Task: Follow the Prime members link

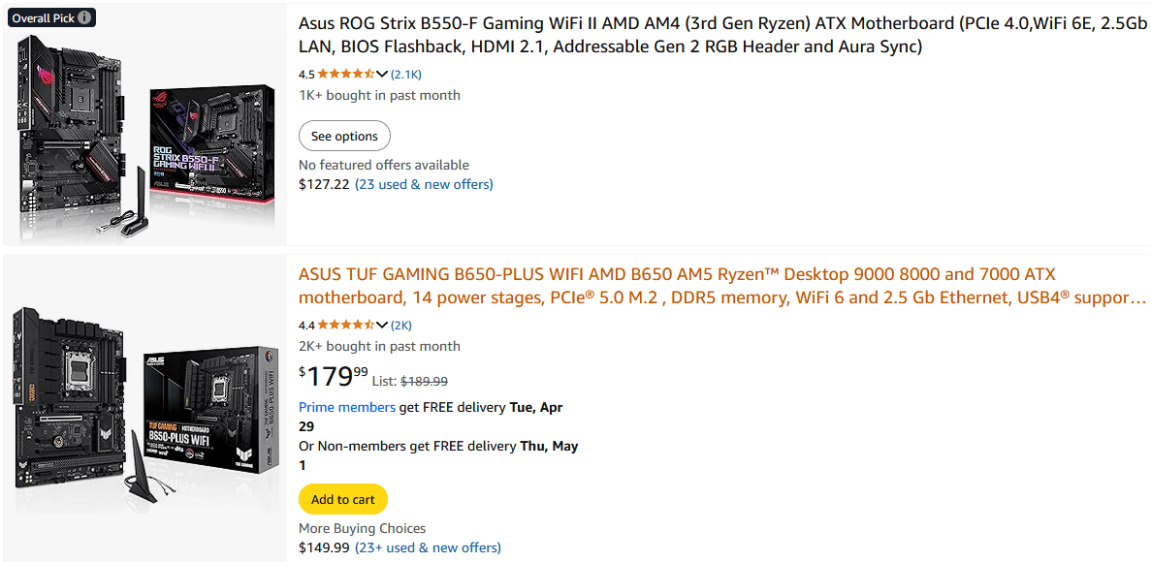Action: click(x=347, y=407)
